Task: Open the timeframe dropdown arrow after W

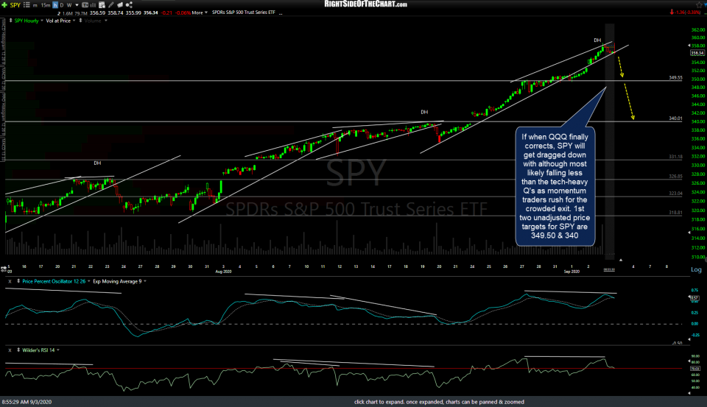Action: click(x=77, y=5)
